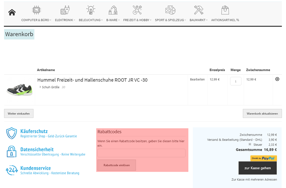
Task: Click the Kundenservice heading text
Action: click(x=36, y=168)
